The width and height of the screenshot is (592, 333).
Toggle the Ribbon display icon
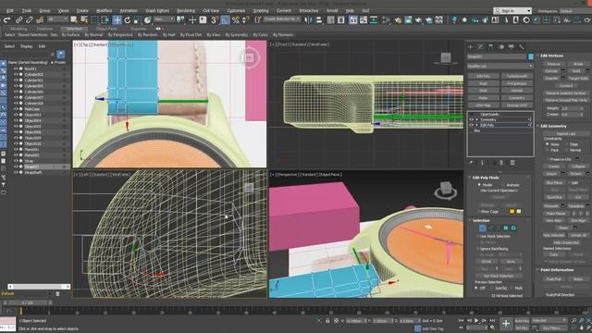pyautogui.click(x=353, y=19)
